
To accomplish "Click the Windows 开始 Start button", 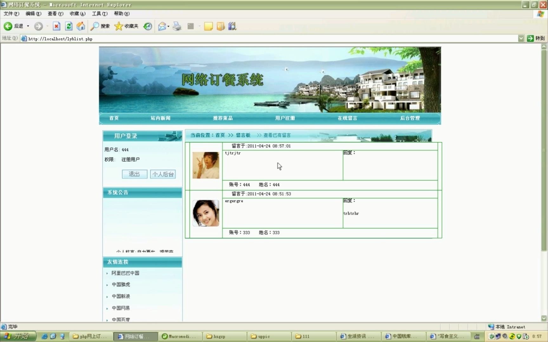I will 18,336.
